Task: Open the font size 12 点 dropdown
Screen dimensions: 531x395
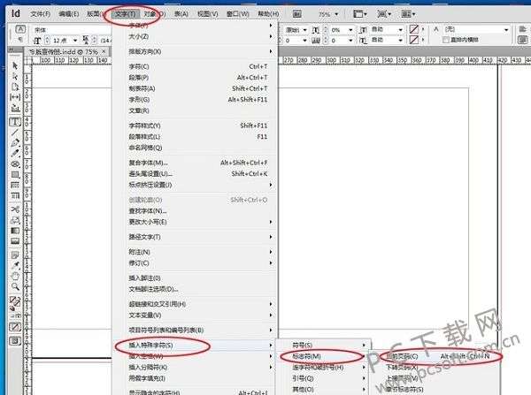Action: 75,41
